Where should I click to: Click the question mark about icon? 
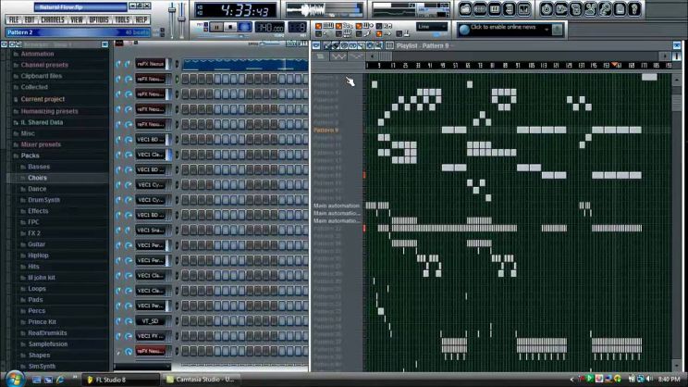(x=634, y=8)
